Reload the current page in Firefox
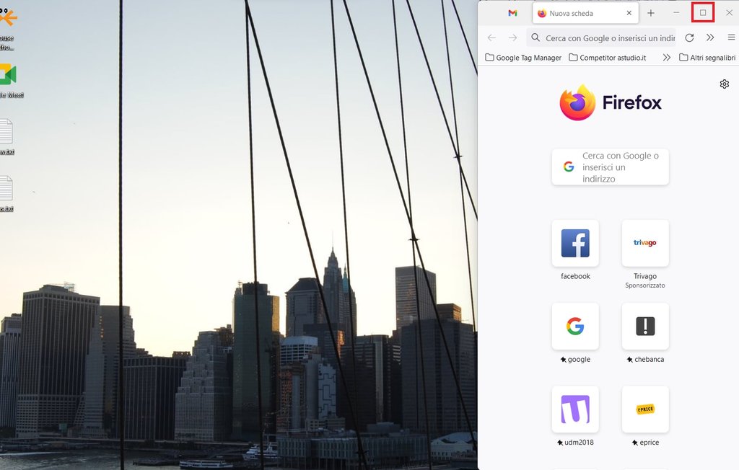The image size is (739, 470). tap(689, 37)
